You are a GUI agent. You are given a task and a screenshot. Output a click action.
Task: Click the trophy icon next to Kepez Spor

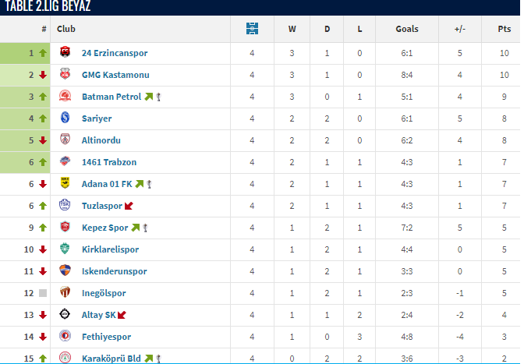pyautogui.click(x=145, y=228)
